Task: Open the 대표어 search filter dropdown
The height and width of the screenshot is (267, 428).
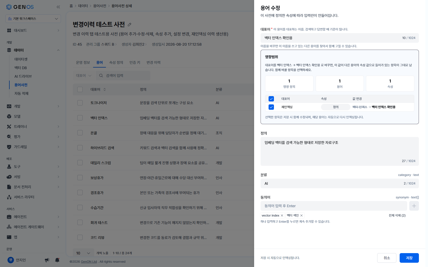Action: pyautogui.click(x=83, y=76)
